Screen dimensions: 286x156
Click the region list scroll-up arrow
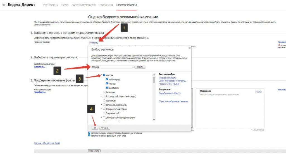[x=154, y=75]
